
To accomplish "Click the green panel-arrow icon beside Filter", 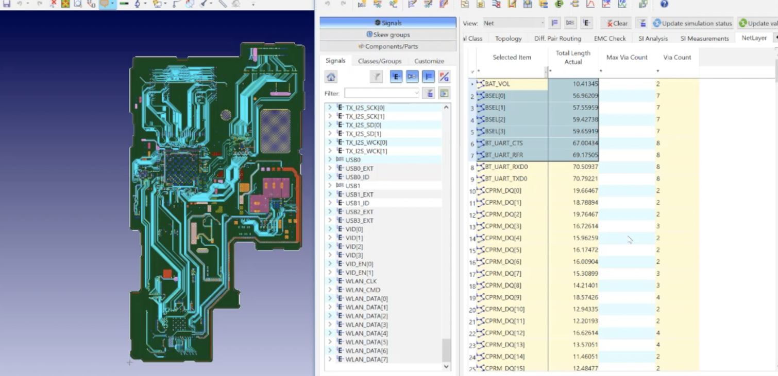I will (444, 93).
